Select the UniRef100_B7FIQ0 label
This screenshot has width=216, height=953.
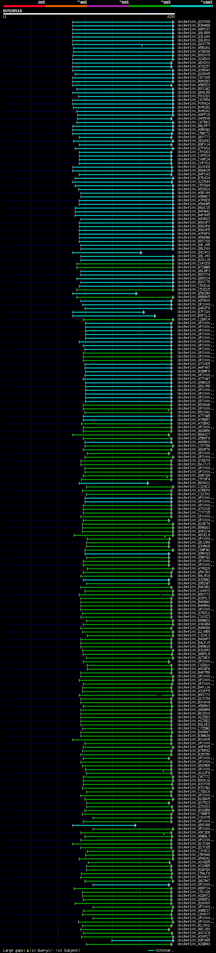point(194,312)
